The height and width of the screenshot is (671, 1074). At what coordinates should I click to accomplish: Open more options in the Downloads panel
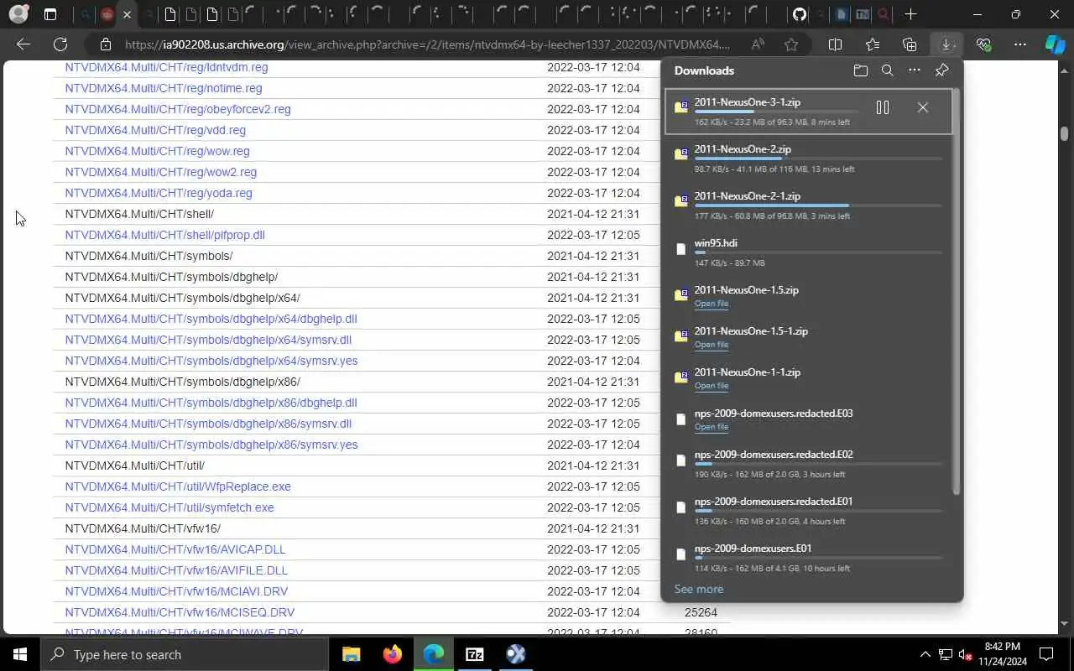914,70
